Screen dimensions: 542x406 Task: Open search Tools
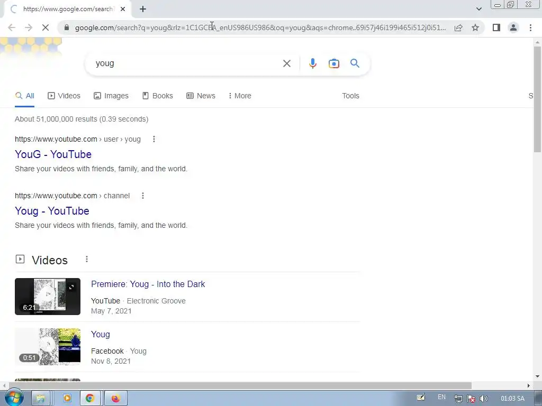tap(350, 96)
